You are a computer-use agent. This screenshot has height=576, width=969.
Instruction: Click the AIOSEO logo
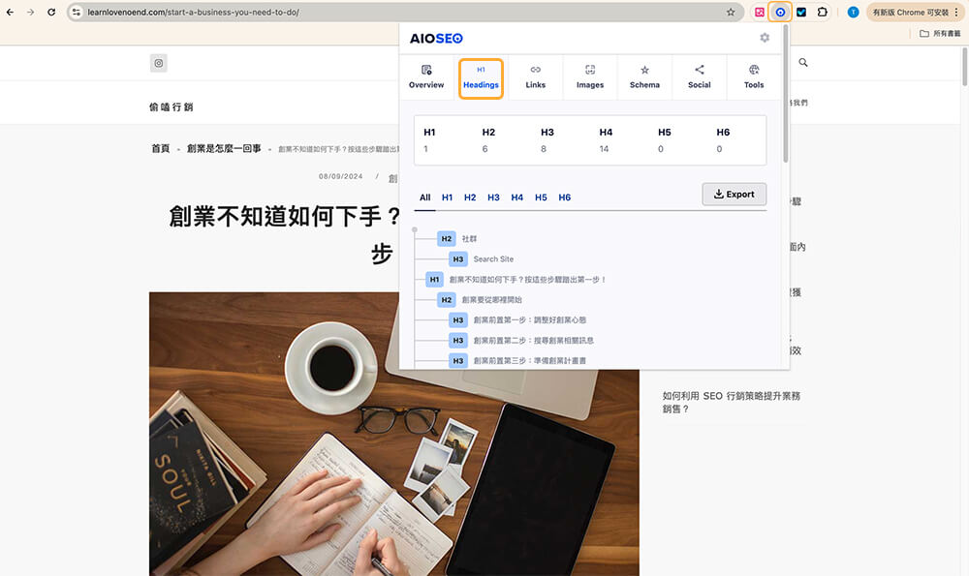[x=436, y=39]
